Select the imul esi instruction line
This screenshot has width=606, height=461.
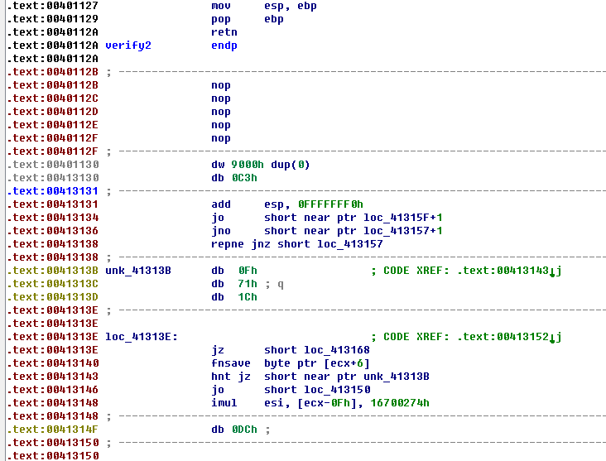320,402
